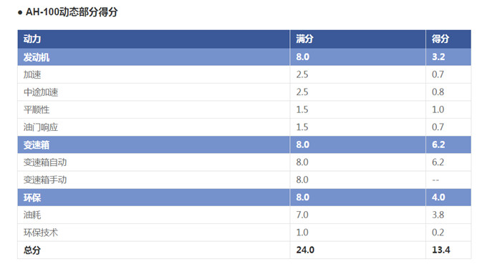
Task: Click the 总分 total row label
Action: [32, 250]
